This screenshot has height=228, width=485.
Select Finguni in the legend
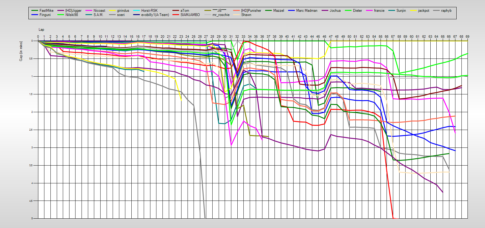45,15
